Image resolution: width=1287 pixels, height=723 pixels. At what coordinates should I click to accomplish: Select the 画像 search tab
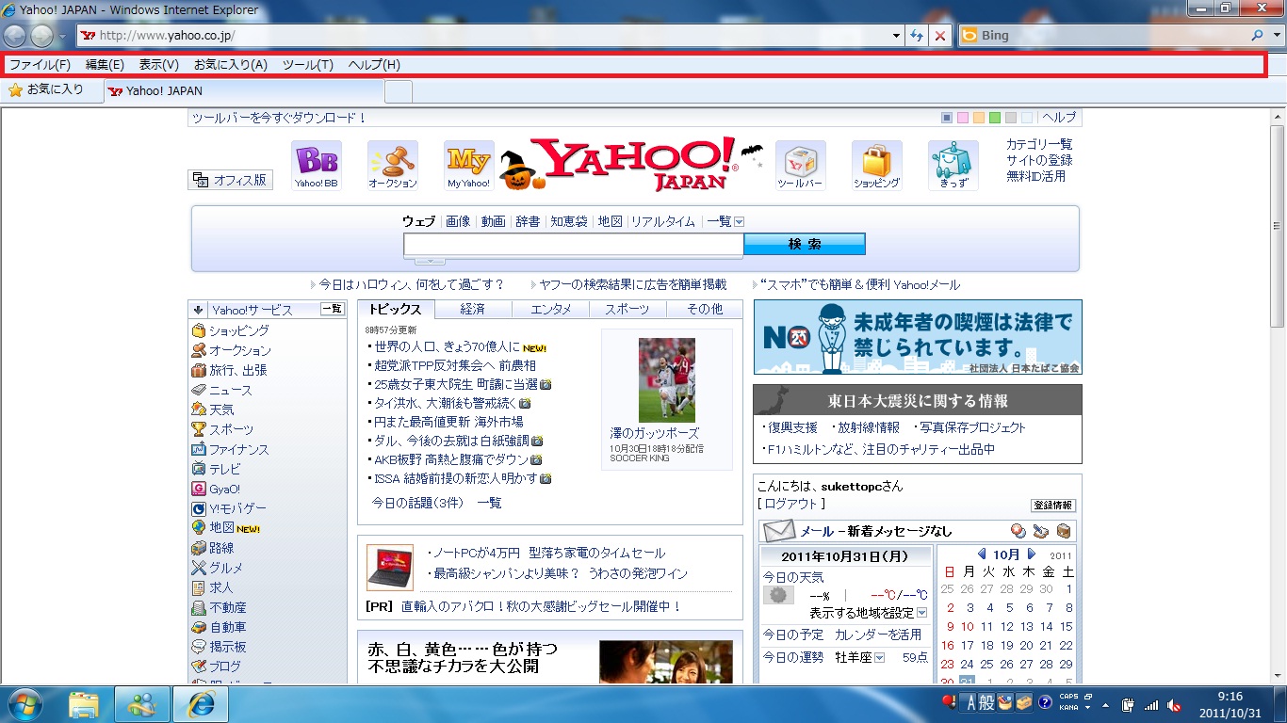click(458, 222)
